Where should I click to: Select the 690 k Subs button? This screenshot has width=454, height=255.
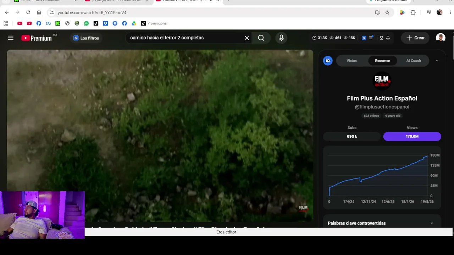coord(352,136)
